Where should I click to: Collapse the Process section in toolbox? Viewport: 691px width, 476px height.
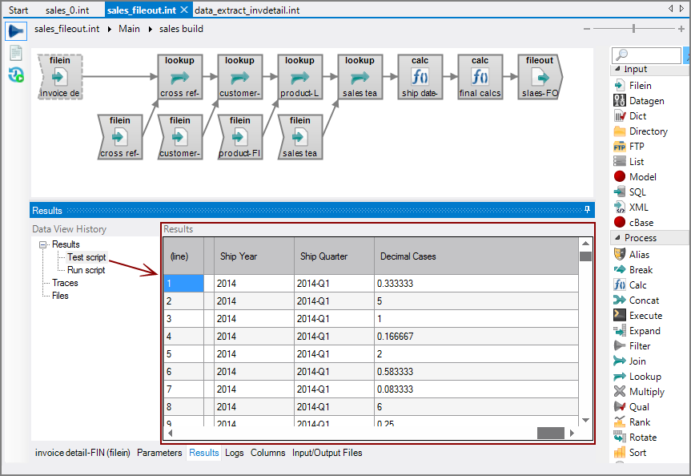617,238
